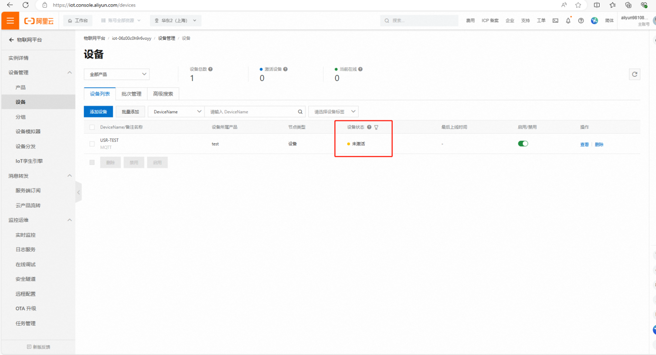Open the 请选择设备标签 tag dropdown

pyautogui.click(x=333, y=112)
